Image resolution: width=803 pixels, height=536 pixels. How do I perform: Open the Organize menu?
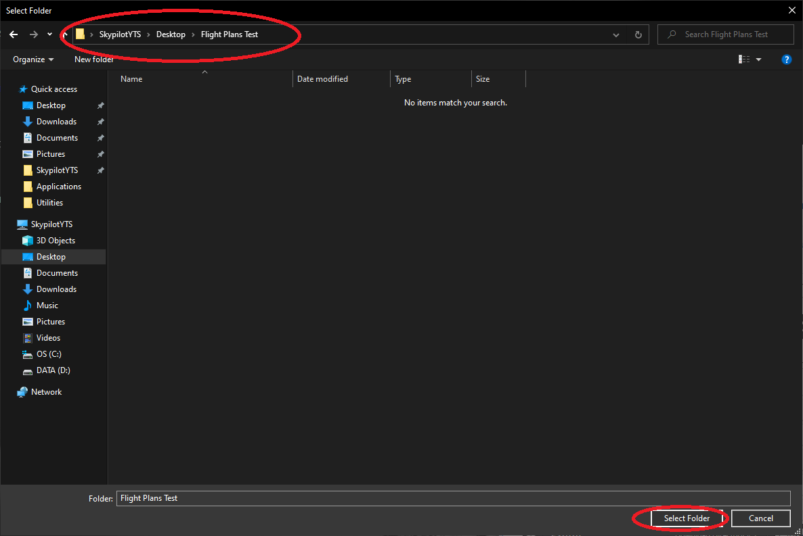point(33,59)
